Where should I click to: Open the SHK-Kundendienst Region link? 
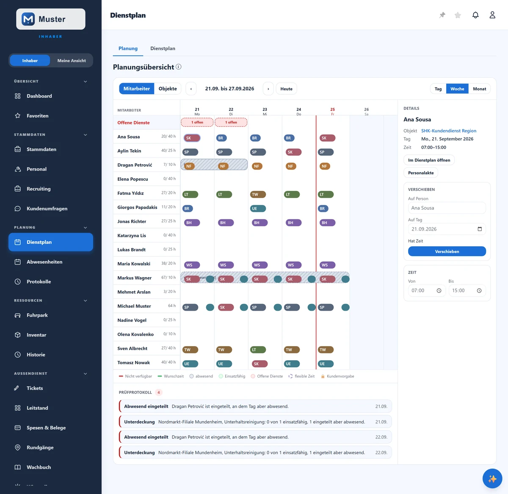click(x=449, y=131)
